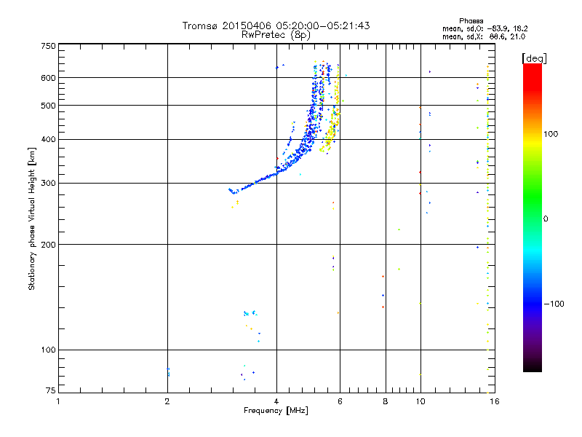This screenshot has width=582, height=437.
Task: Click the 'mean, sd,X: 88.6, 21.0' text
Action: (x=484, y=37)
